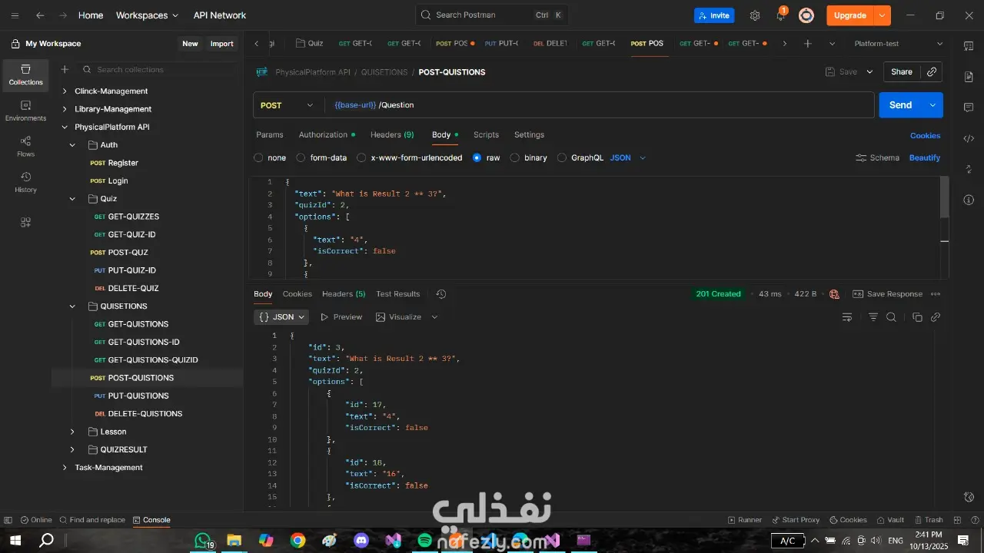Open the Windows Start menu
This screenshot has height=553, width=984.
click(x=15, y=541)
